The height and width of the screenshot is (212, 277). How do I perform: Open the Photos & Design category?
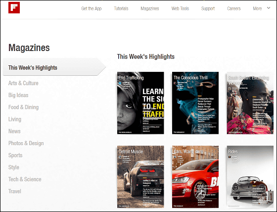(x=26, y=143)
